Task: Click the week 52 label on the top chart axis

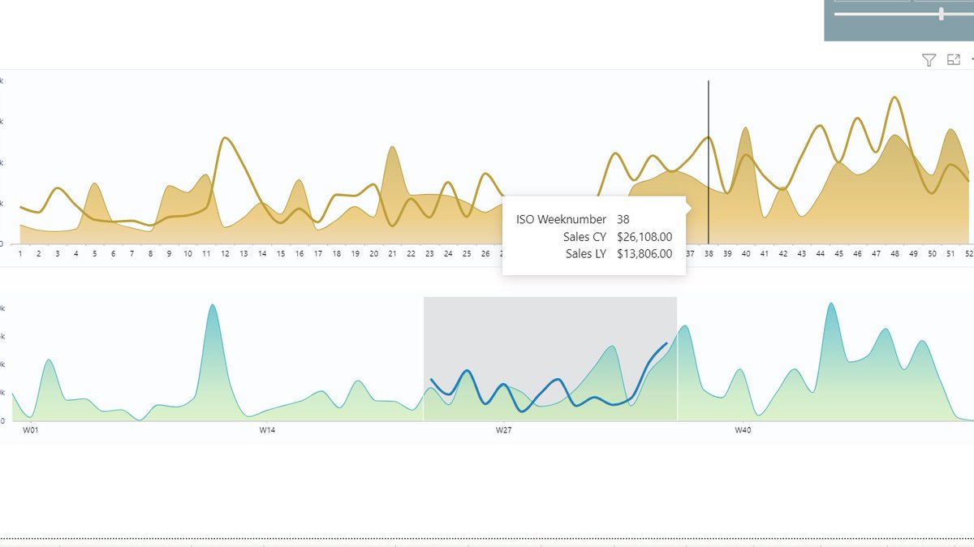Action: pyautogui.click(x=968, y=253)
